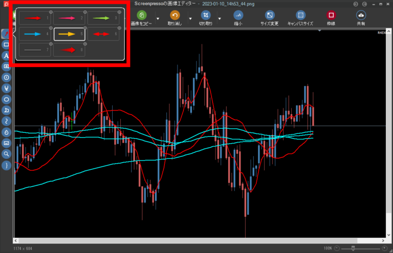
Task: Select the rectangle tool in left sidebar
Action: point(7,45)
